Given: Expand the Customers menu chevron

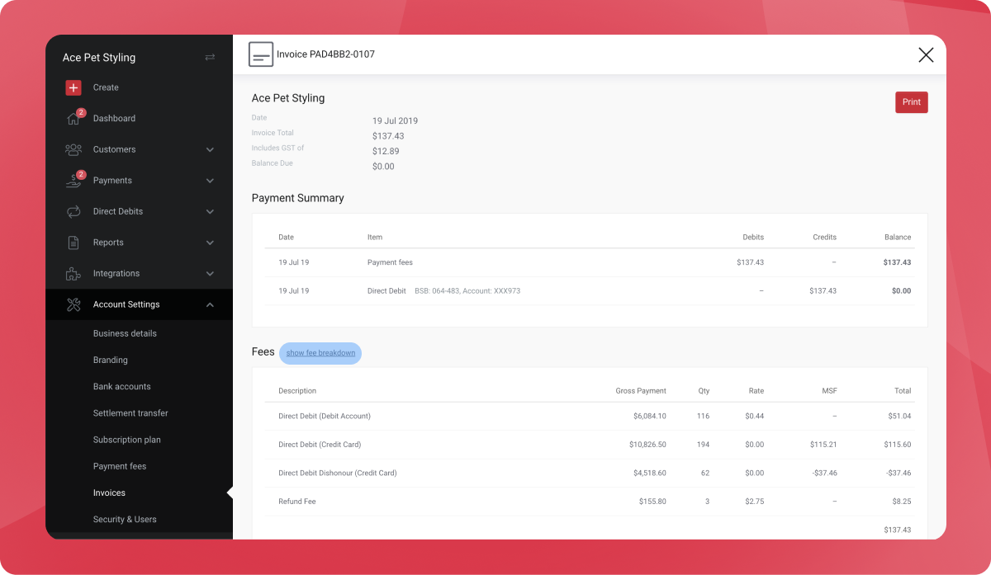Looking at the screenshot, I should (x=210, y=150).
